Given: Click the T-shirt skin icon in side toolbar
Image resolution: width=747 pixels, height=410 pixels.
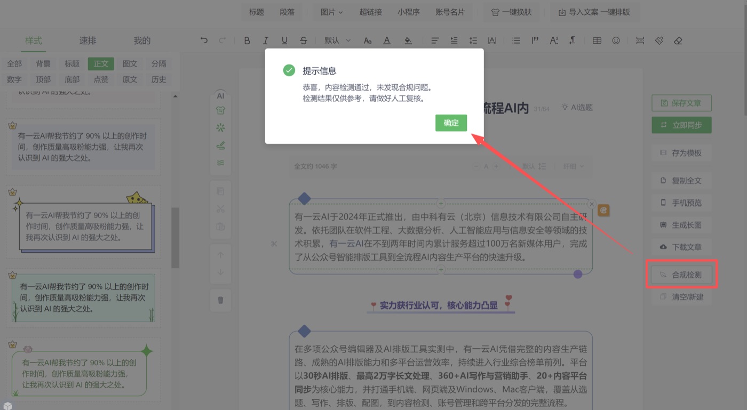Looking at the screenshot, I should click(220, 111).
